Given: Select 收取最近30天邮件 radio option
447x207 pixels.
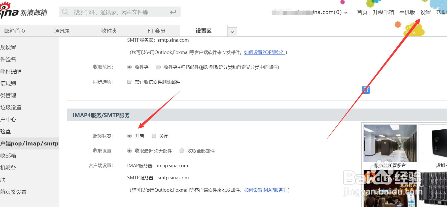Looking at the screenshot, I should click(129, 151).
